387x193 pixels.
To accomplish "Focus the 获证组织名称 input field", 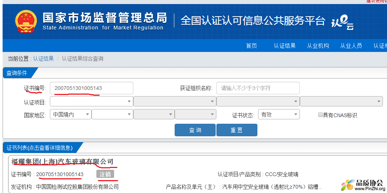I will (x=258, y=88).
